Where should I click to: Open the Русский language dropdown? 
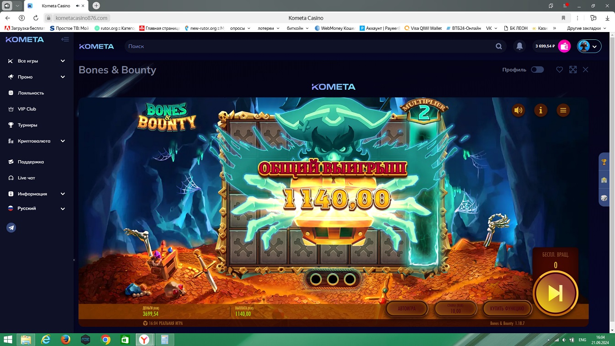pos(37,208)
